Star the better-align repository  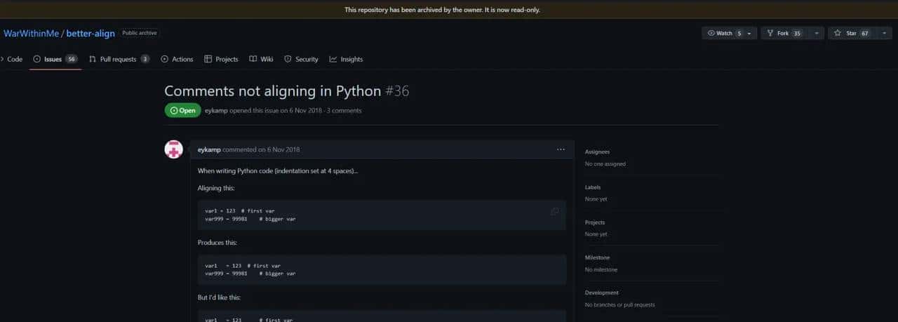click(848, 33)
